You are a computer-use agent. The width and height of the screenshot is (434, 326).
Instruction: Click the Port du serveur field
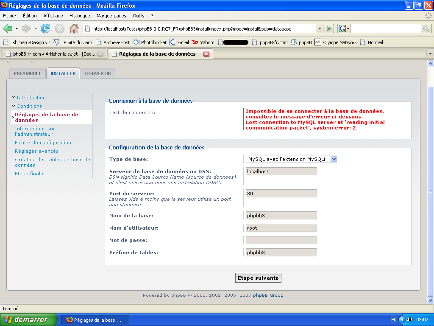(x=281, y=194)
